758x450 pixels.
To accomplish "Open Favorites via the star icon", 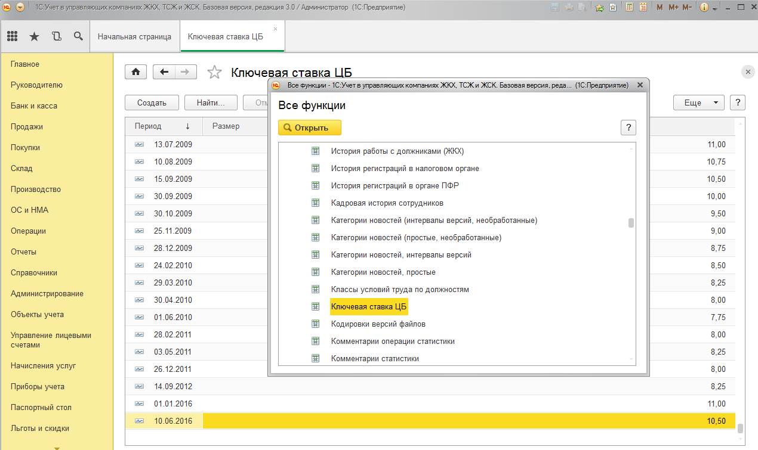I will [34, 36].
